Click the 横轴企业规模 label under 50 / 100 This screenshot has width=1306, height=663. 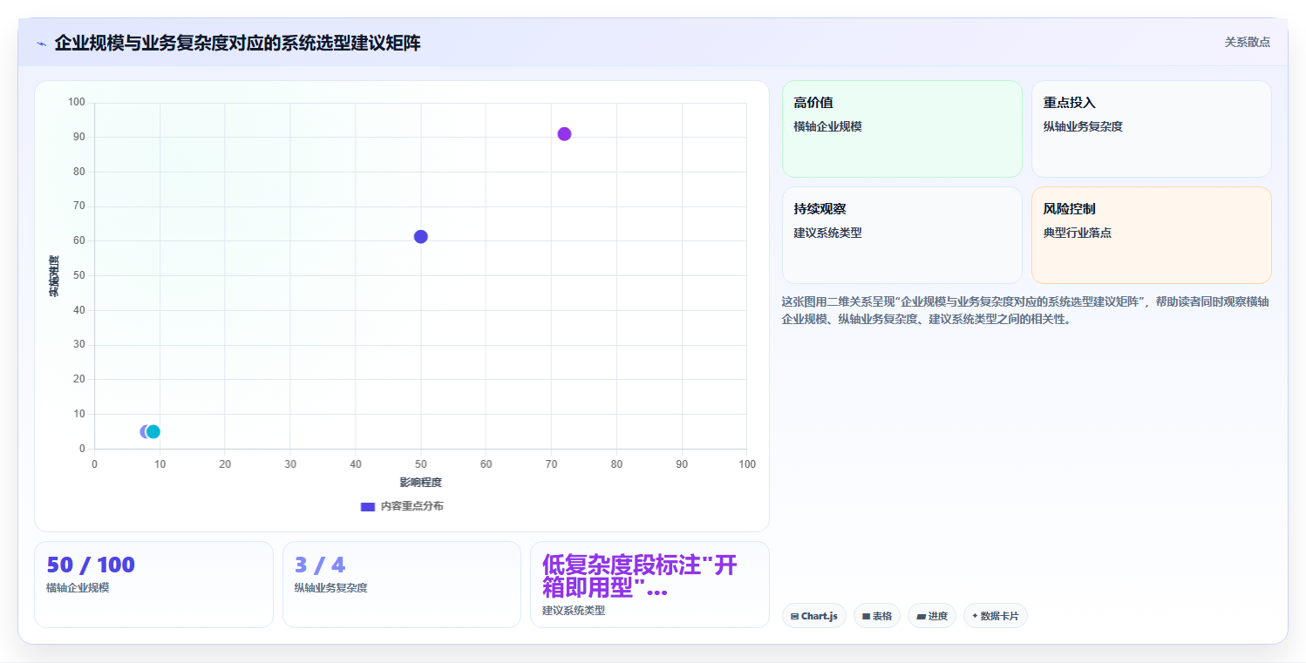(78, 588)
